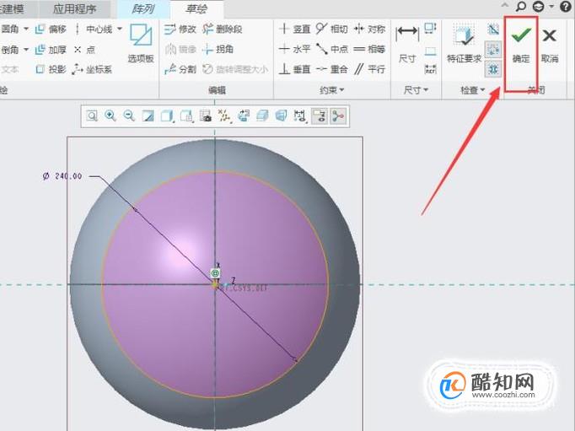Click the 圆角 fillet tool
This screenshot has height=431, width=575.
pos(10,29)
